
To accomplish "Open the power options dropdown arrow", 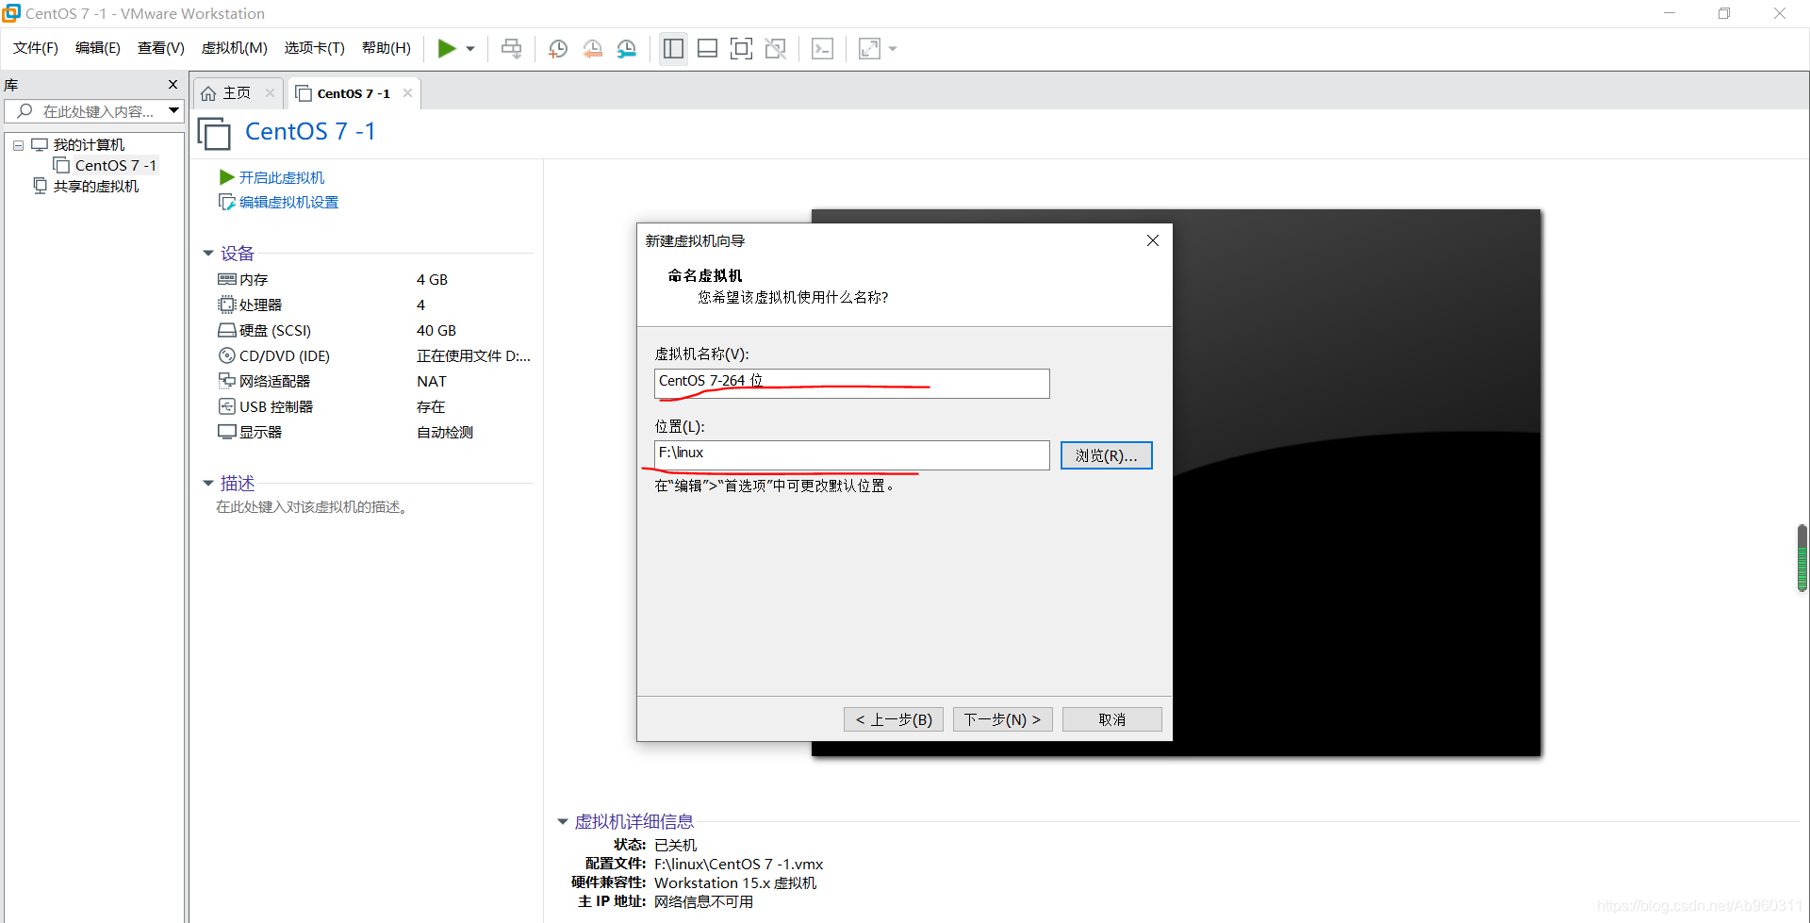I will tap(470, 49).
